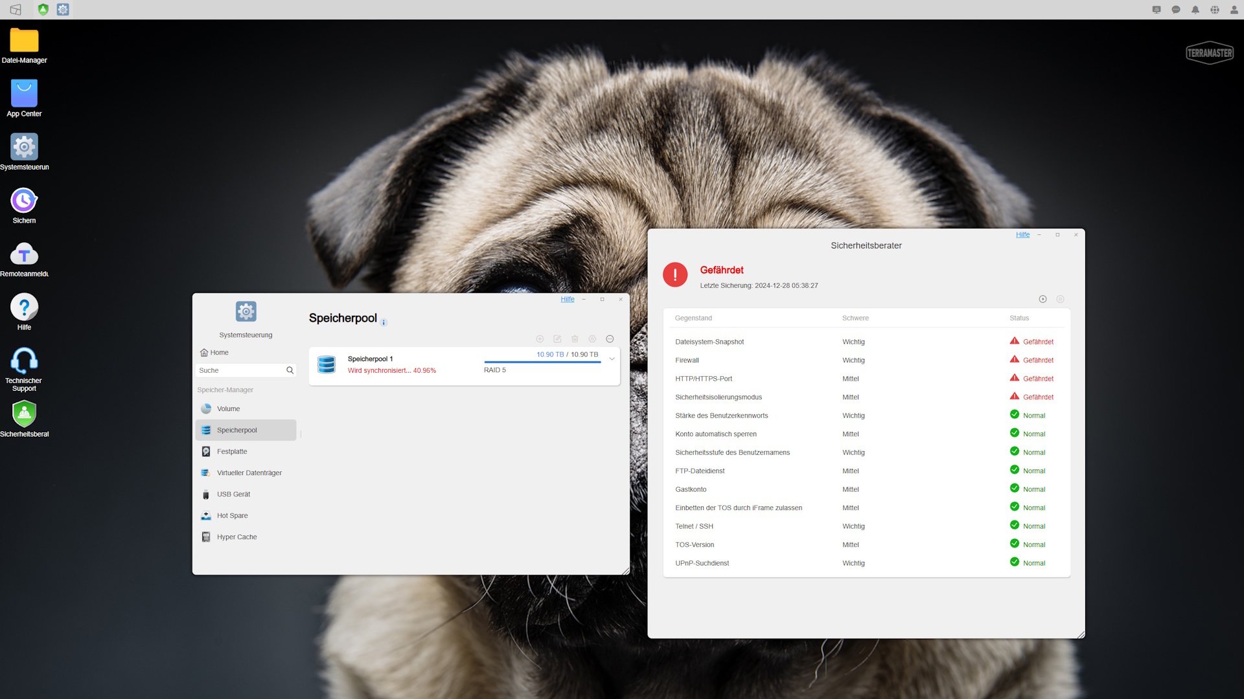Launch App Center from the desktop
The image size is (1244, 699).
(24, 98)
